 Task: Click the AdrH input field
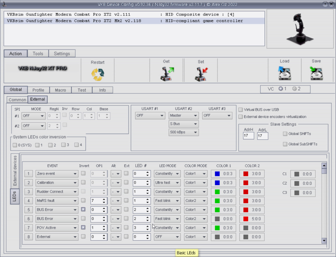248,136
